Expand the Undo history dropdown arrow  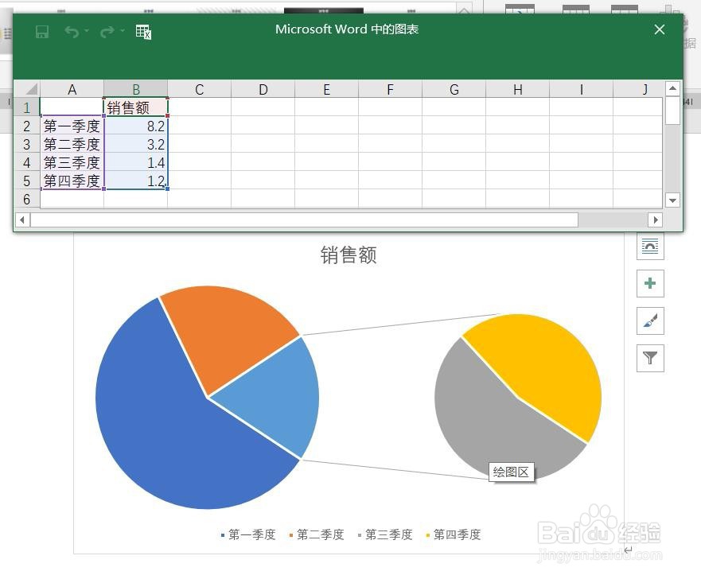(86, 30)
